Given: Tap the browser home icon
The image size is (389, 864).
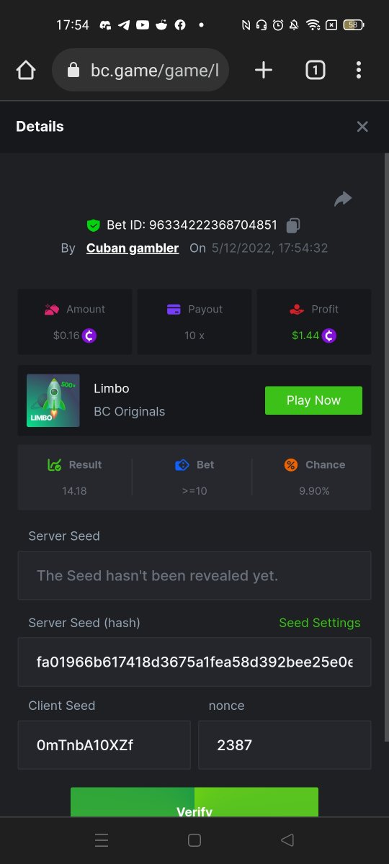Looking at the screenshot, I should tap(26, 70).
